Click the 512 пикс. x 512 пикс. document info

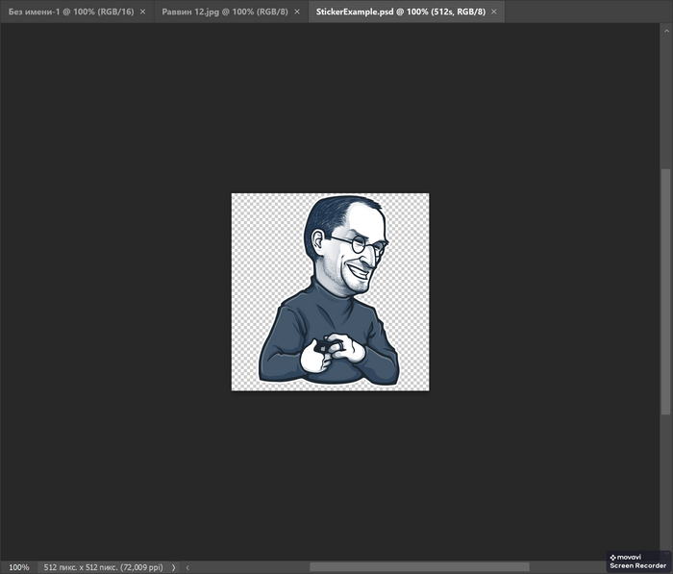[x=104, y=567]
